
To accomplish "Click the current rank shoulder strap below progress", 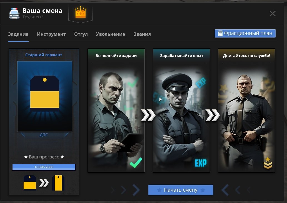I will (30, 183).
